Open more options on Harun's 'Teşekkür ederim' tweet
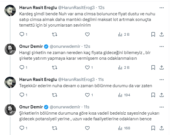 [161, 79]
